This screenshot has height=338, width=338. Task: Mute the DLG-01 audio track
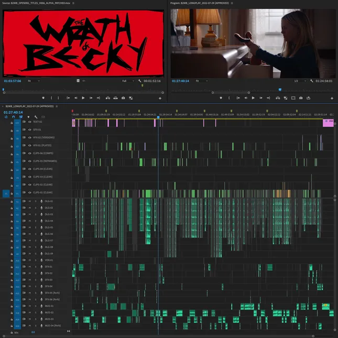click(x=30, y=201)
